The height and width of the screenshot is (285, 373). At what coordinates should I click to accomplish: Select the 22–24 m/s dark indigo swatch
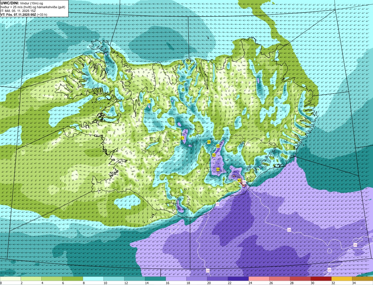238,279
